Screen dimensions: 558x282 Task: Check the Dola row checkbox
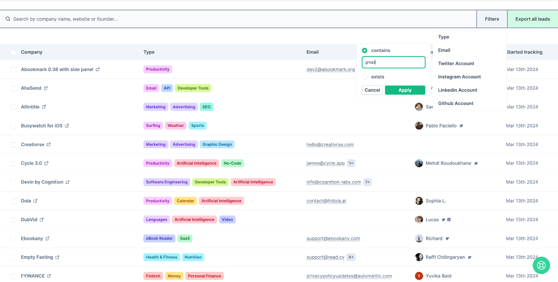[x=13, y=201]
